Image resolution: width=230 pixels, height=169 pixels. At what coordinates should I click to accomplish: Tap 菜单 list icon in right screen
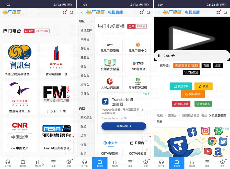point(207,162)
